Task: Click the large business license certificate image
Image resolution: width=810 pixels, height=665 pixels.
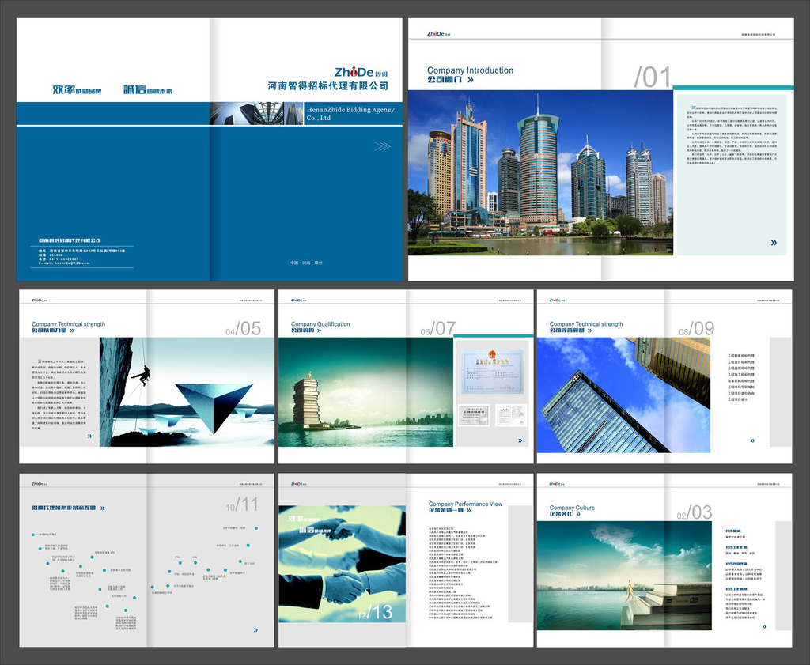Action: tap(493, 372)
